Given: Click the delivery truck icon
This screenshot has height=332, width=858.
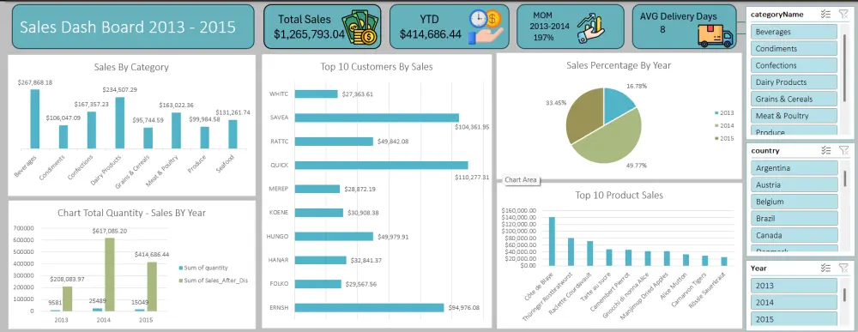Looking at the screenshot, I should [716, 35].
